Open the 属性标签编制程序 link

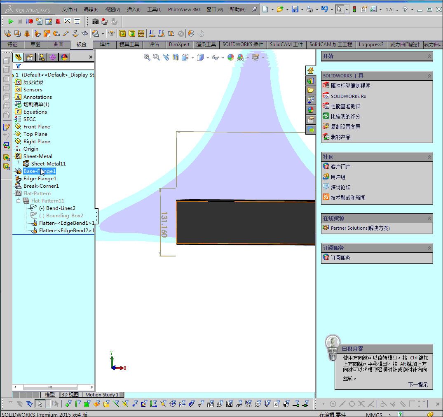350,86
